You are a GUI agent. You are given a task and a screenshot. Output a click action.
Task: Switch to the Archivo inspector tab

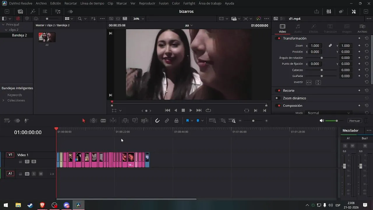pyautogui.click(x=362, y=28)
